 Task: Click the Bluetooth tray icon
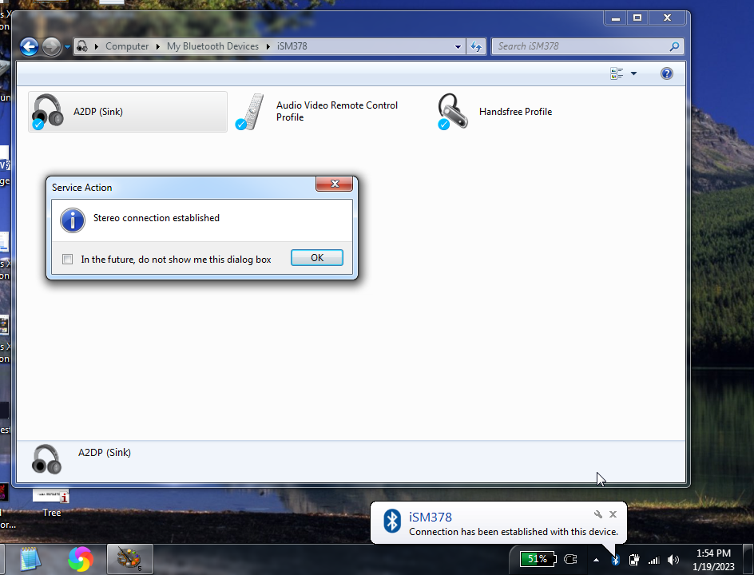tap(615, 560)
